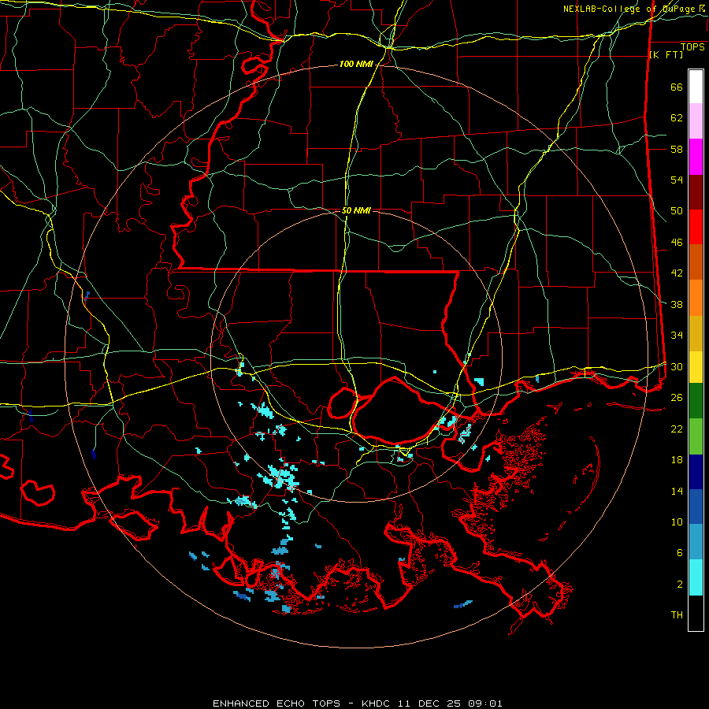Click the legend value label '6'
Screen dimensions: 709x709
[x=680, y=553]
